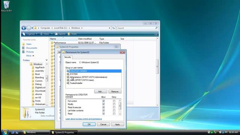Click the Forward arrow in Explorer
The width and height of the screenshot is (240, 135).
pyautogui.click(x=28, y=28)
